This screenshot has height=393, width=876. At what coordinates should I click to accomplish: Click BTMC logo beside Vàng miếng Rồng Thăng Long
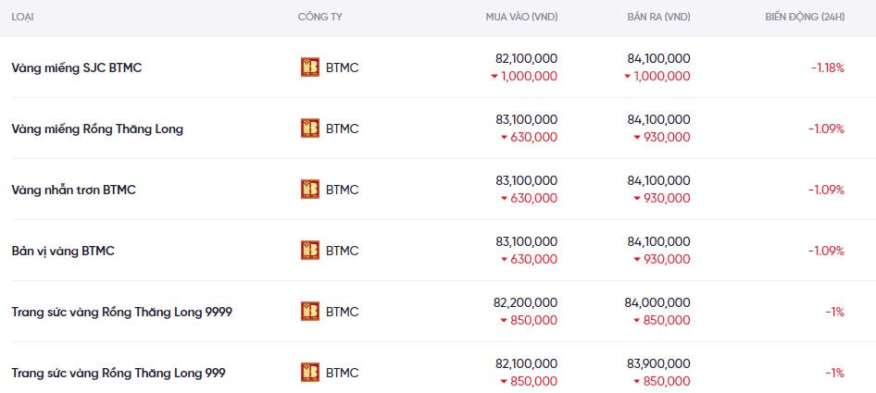tap(310, 129)
